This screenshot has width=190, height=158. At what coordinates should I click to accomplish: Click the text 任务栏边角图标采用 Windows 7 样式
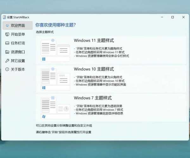[99, 110]
